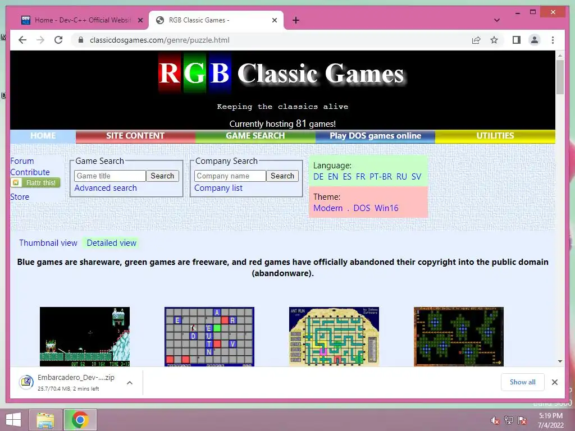Open a new tab with plus icon
Image resolution: width=575 pixels, height=431 pixels.
[296, 20]
